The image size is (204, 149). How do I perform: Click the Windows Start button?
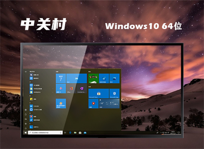(x=26, y=133)
